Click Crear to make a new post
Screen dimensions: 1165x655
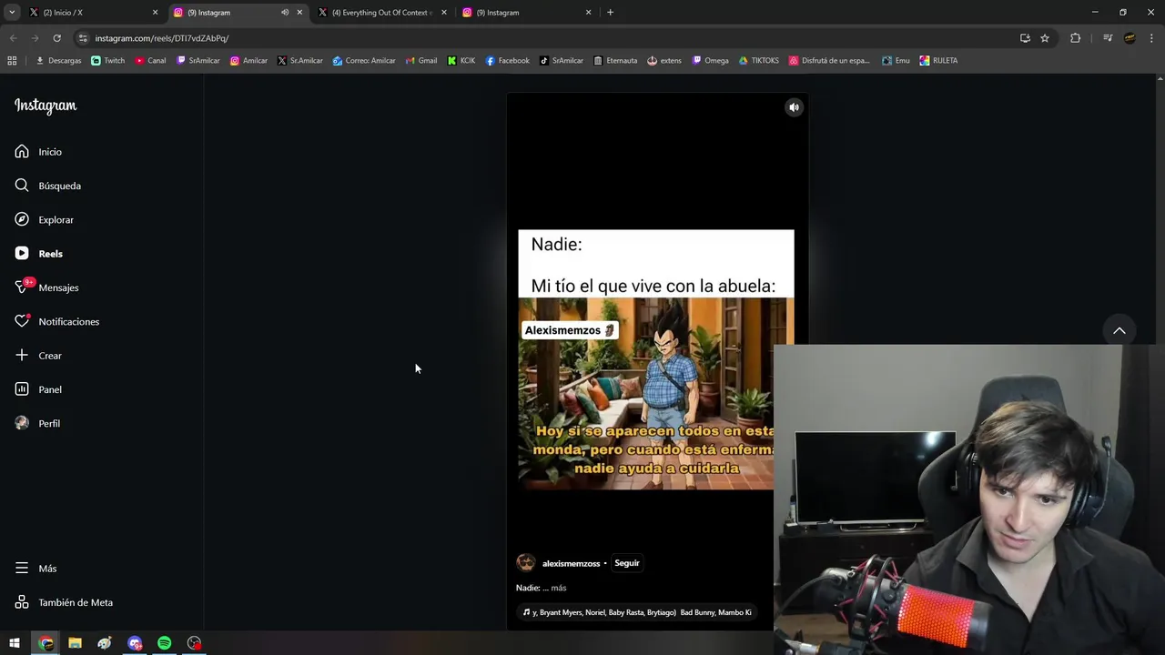click(x=38, y=356)
